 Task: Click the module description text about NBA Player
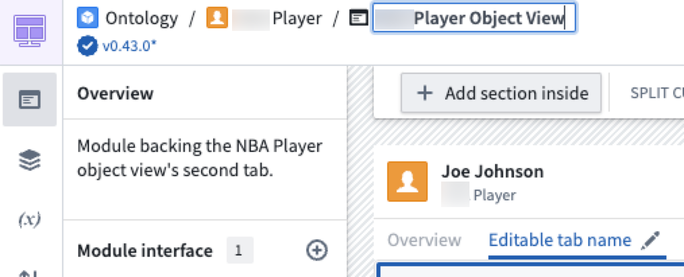pyautogui.click(x=200, y=158)
